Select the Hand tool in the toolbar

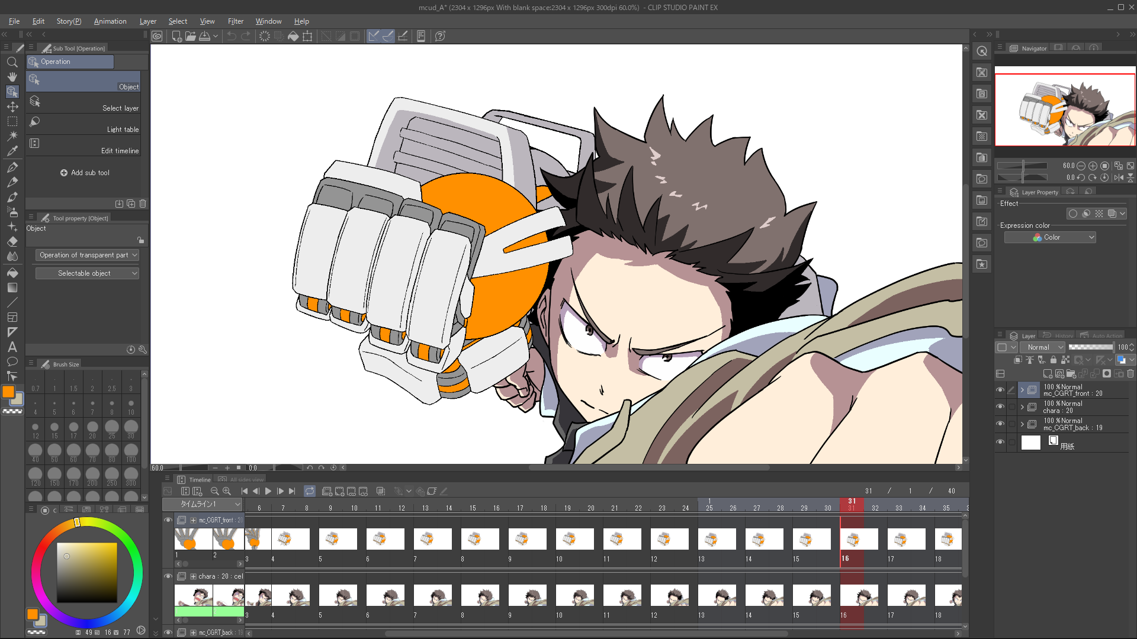pos(12,76)
